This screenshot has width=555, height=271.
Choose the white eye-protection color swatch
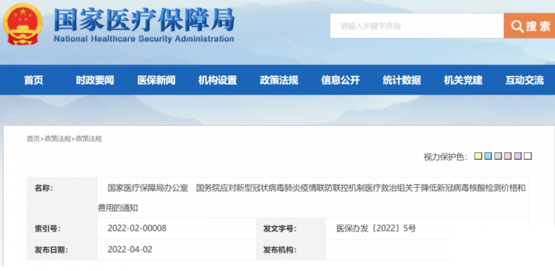(x=528, y=156)
